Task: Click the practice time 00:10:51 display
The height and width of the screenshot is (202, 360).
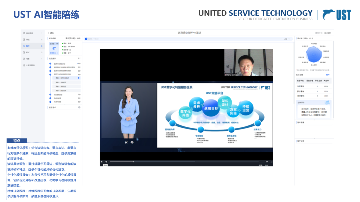Action: point(328,33)
